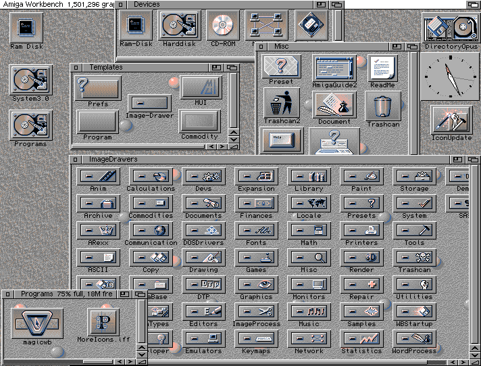The height and width of the screenshot is (366, 481).
Task: Select the MUI template icon
Action: coord(201,87)
